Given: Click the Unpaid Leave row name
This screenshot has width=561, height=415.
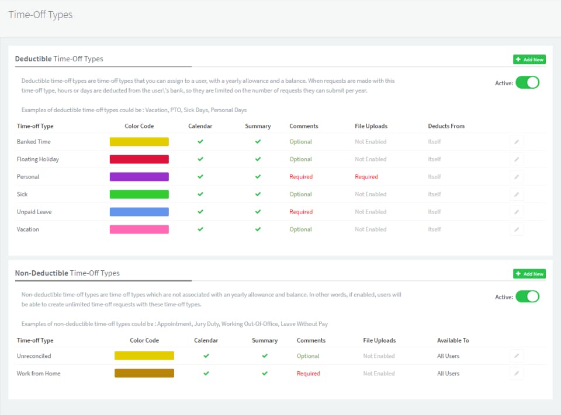Looking at the screenshot, I should pyautogui.click(x=34, y=212).
